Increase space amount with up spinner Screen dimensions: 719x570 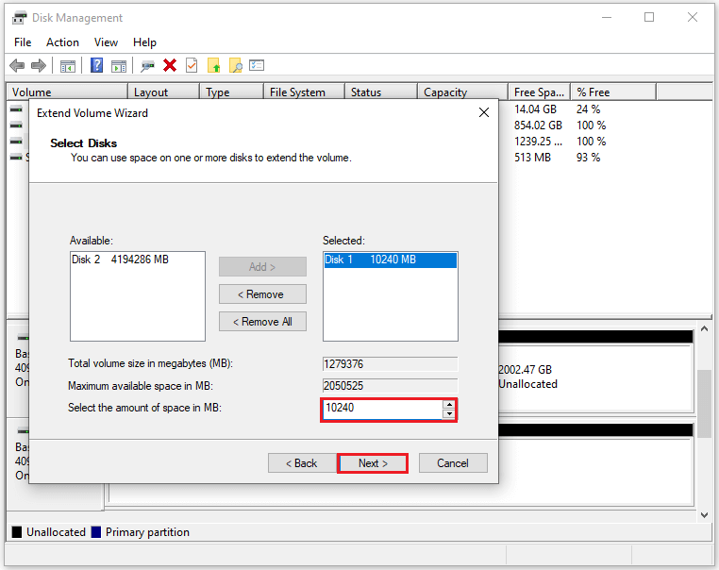pos(449,405)
